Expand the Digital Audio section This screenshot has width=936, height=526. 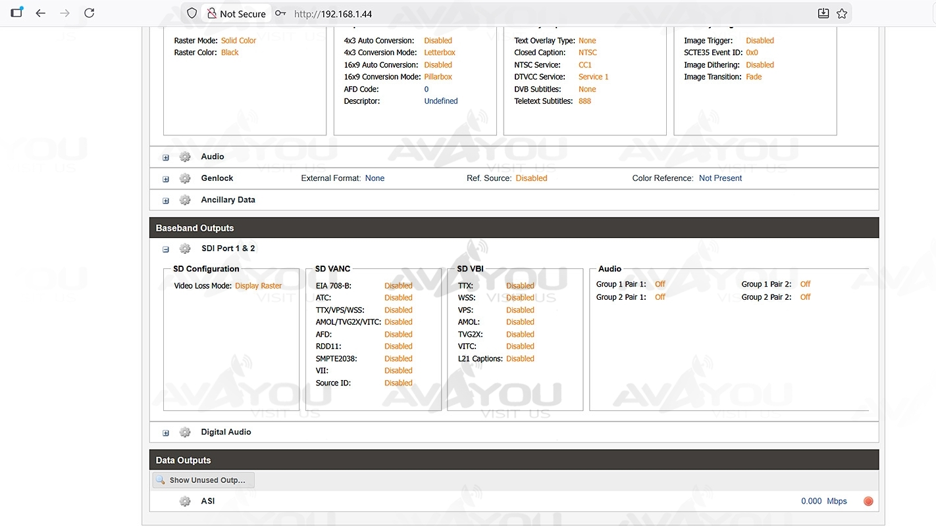point(166,433)
